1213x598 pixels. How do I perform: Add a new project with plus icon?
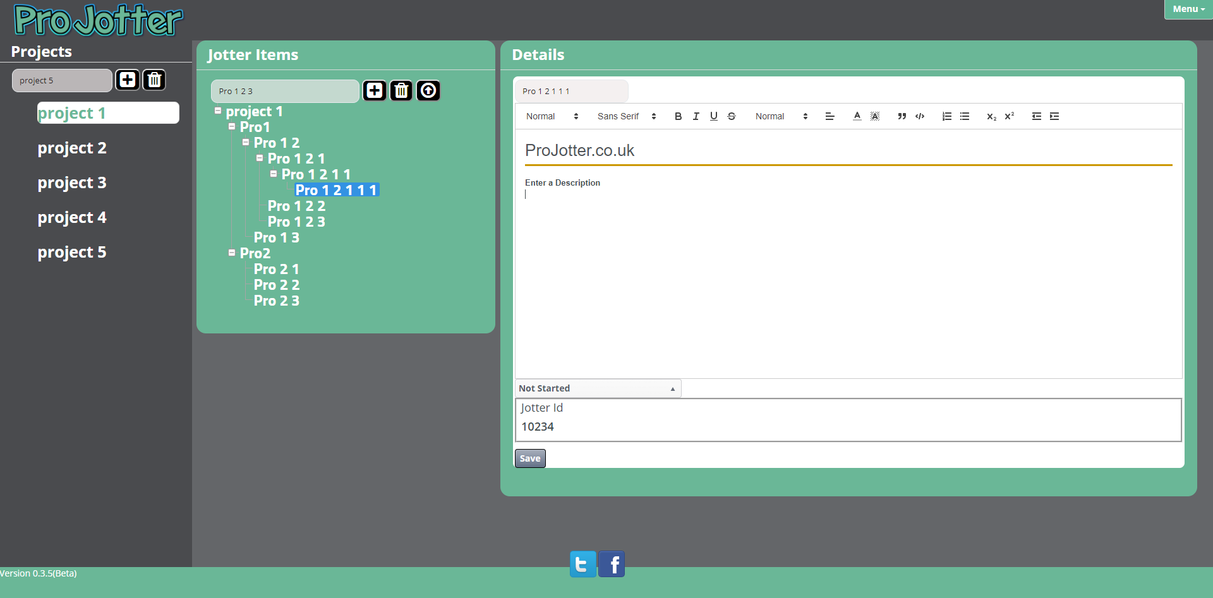[128, 80]
